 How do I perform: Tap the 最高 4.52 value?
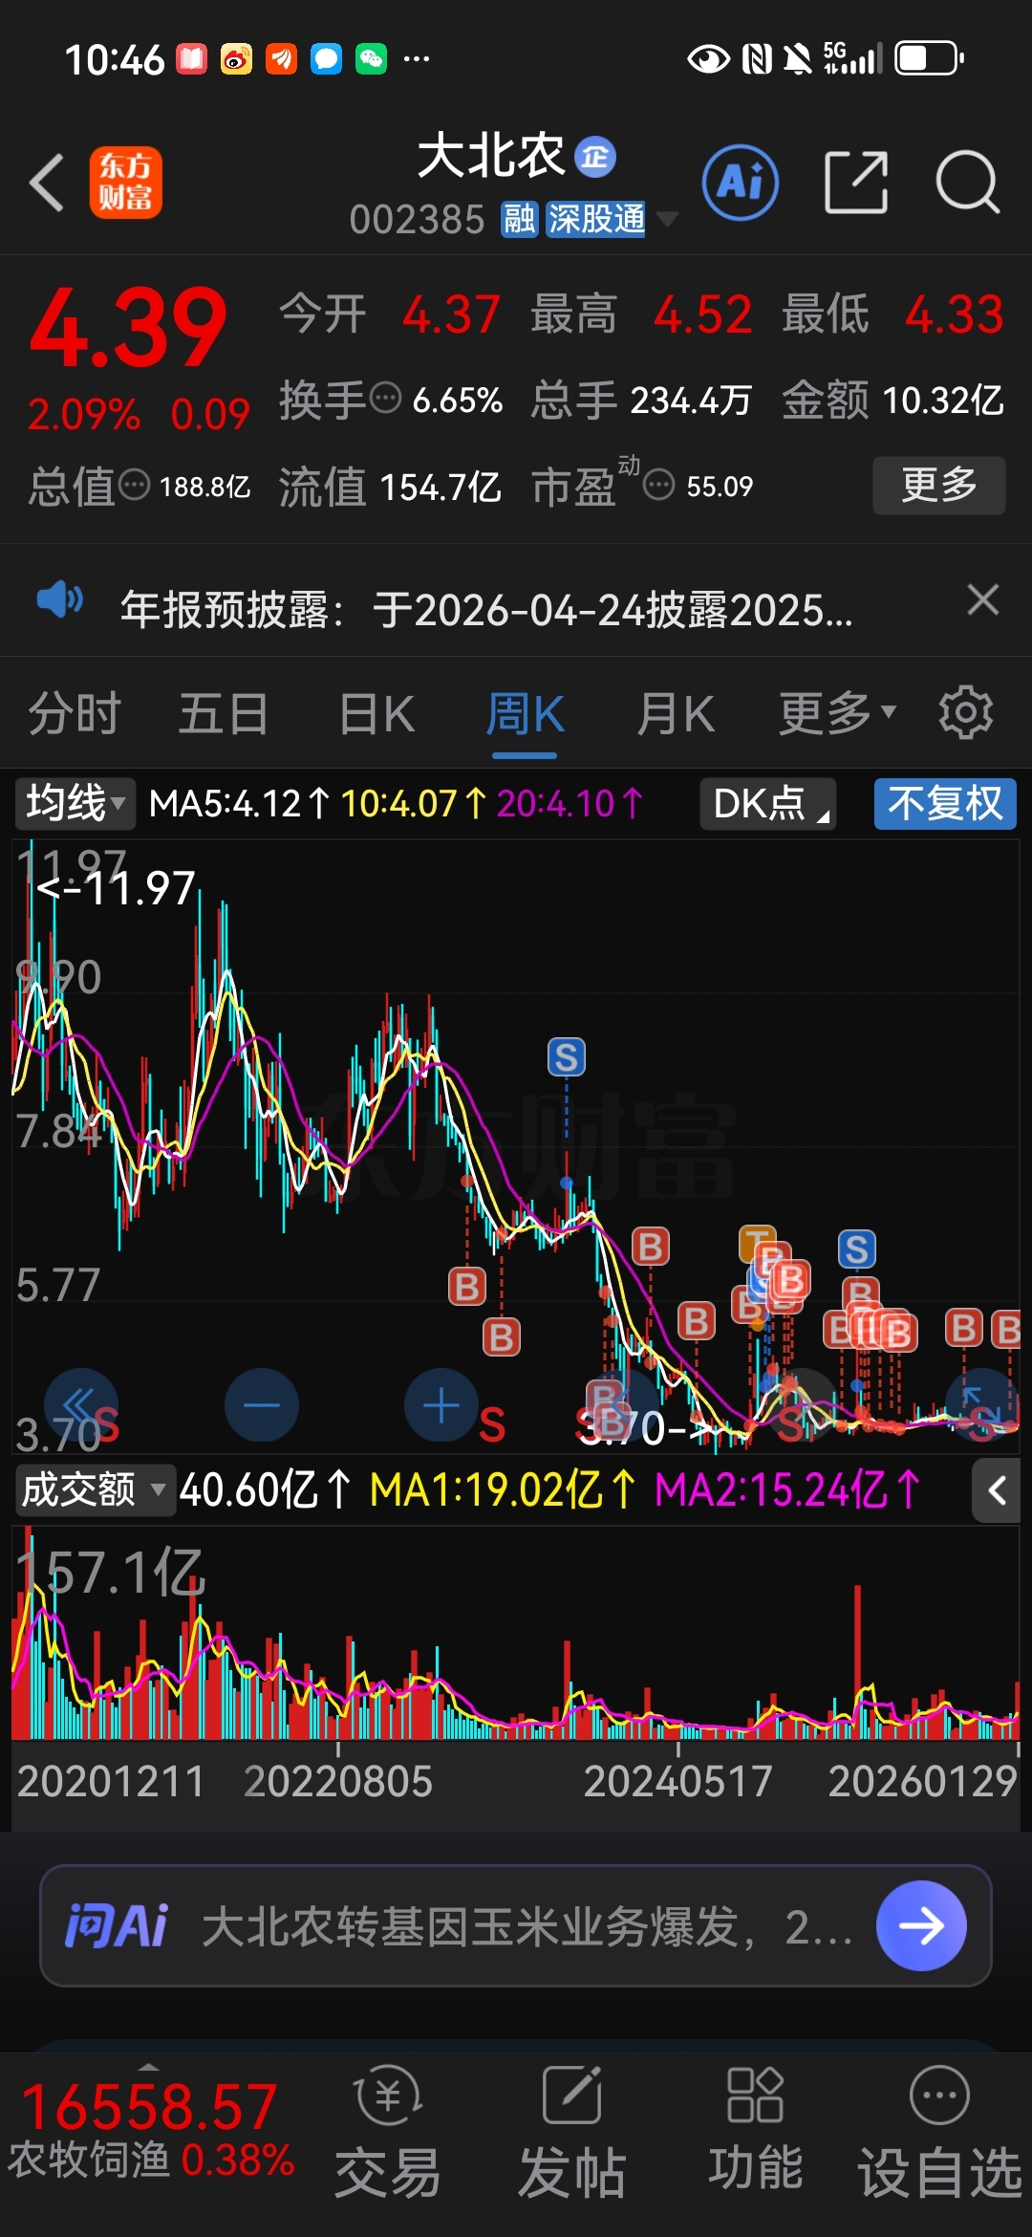(703, 314)
